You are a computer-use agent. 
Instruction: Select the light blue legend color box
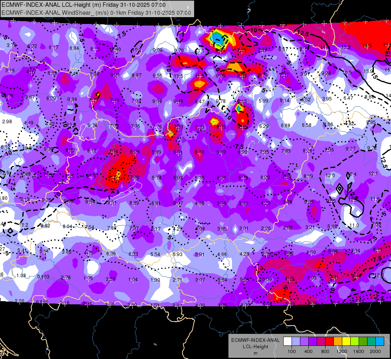click(x=380, y=341)
